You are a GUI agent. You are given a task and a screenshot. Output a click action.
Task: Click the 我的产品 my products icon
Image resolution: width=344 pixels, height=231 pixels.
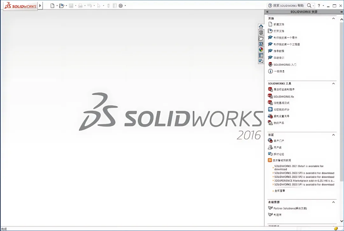coord(270,123)
